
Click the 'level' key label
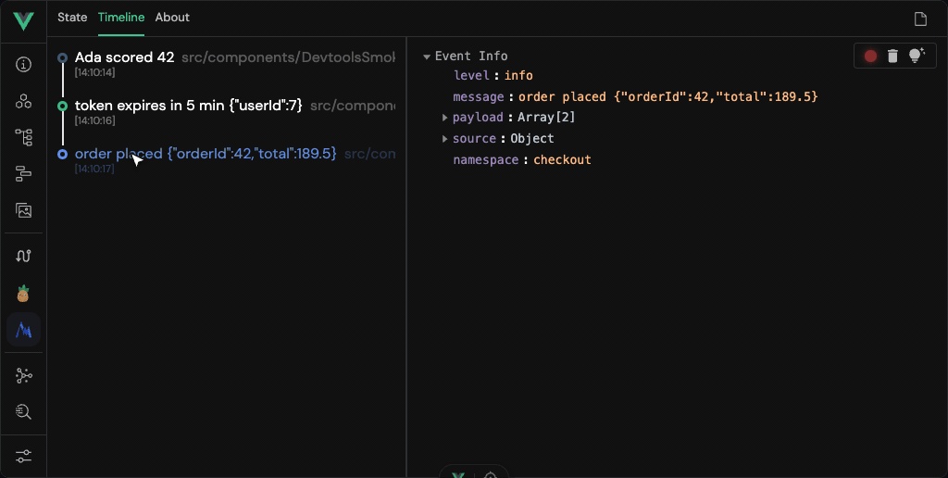tap(471, 76)
